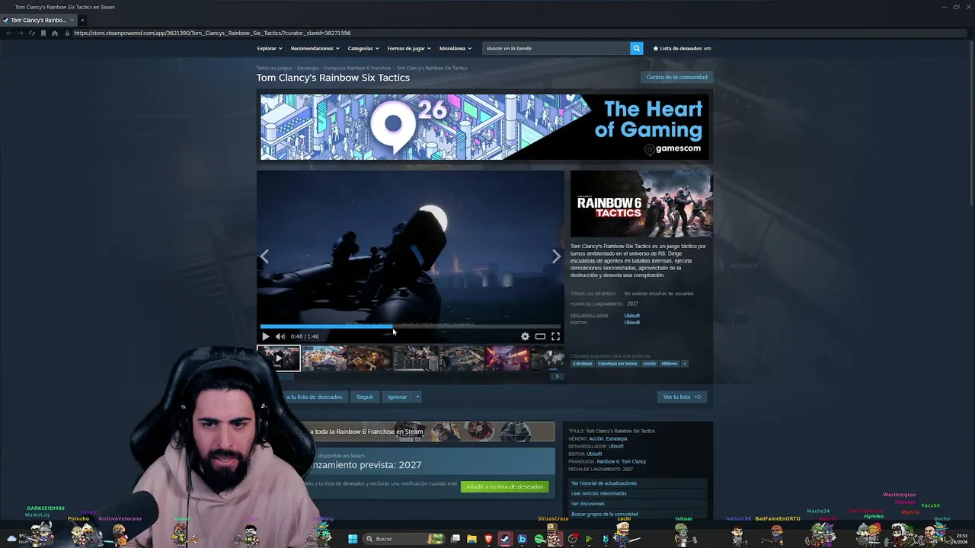Seek on the trailer progress bar
The width and height of the screenshot is (975, 548).
tap(411, 327)
